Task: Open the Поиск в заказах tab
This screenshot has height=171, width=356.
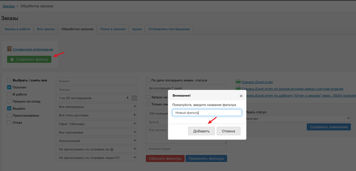Action: (x=113, y=29)
